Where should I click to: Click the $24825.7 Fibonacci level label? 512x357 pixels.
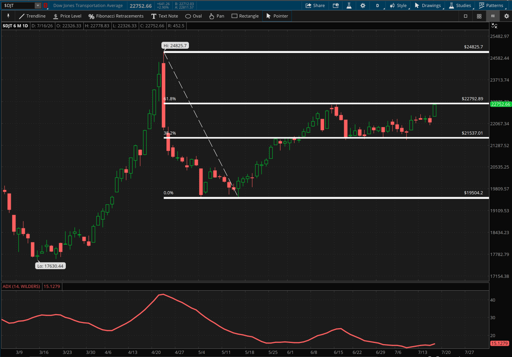click(474, 47)
